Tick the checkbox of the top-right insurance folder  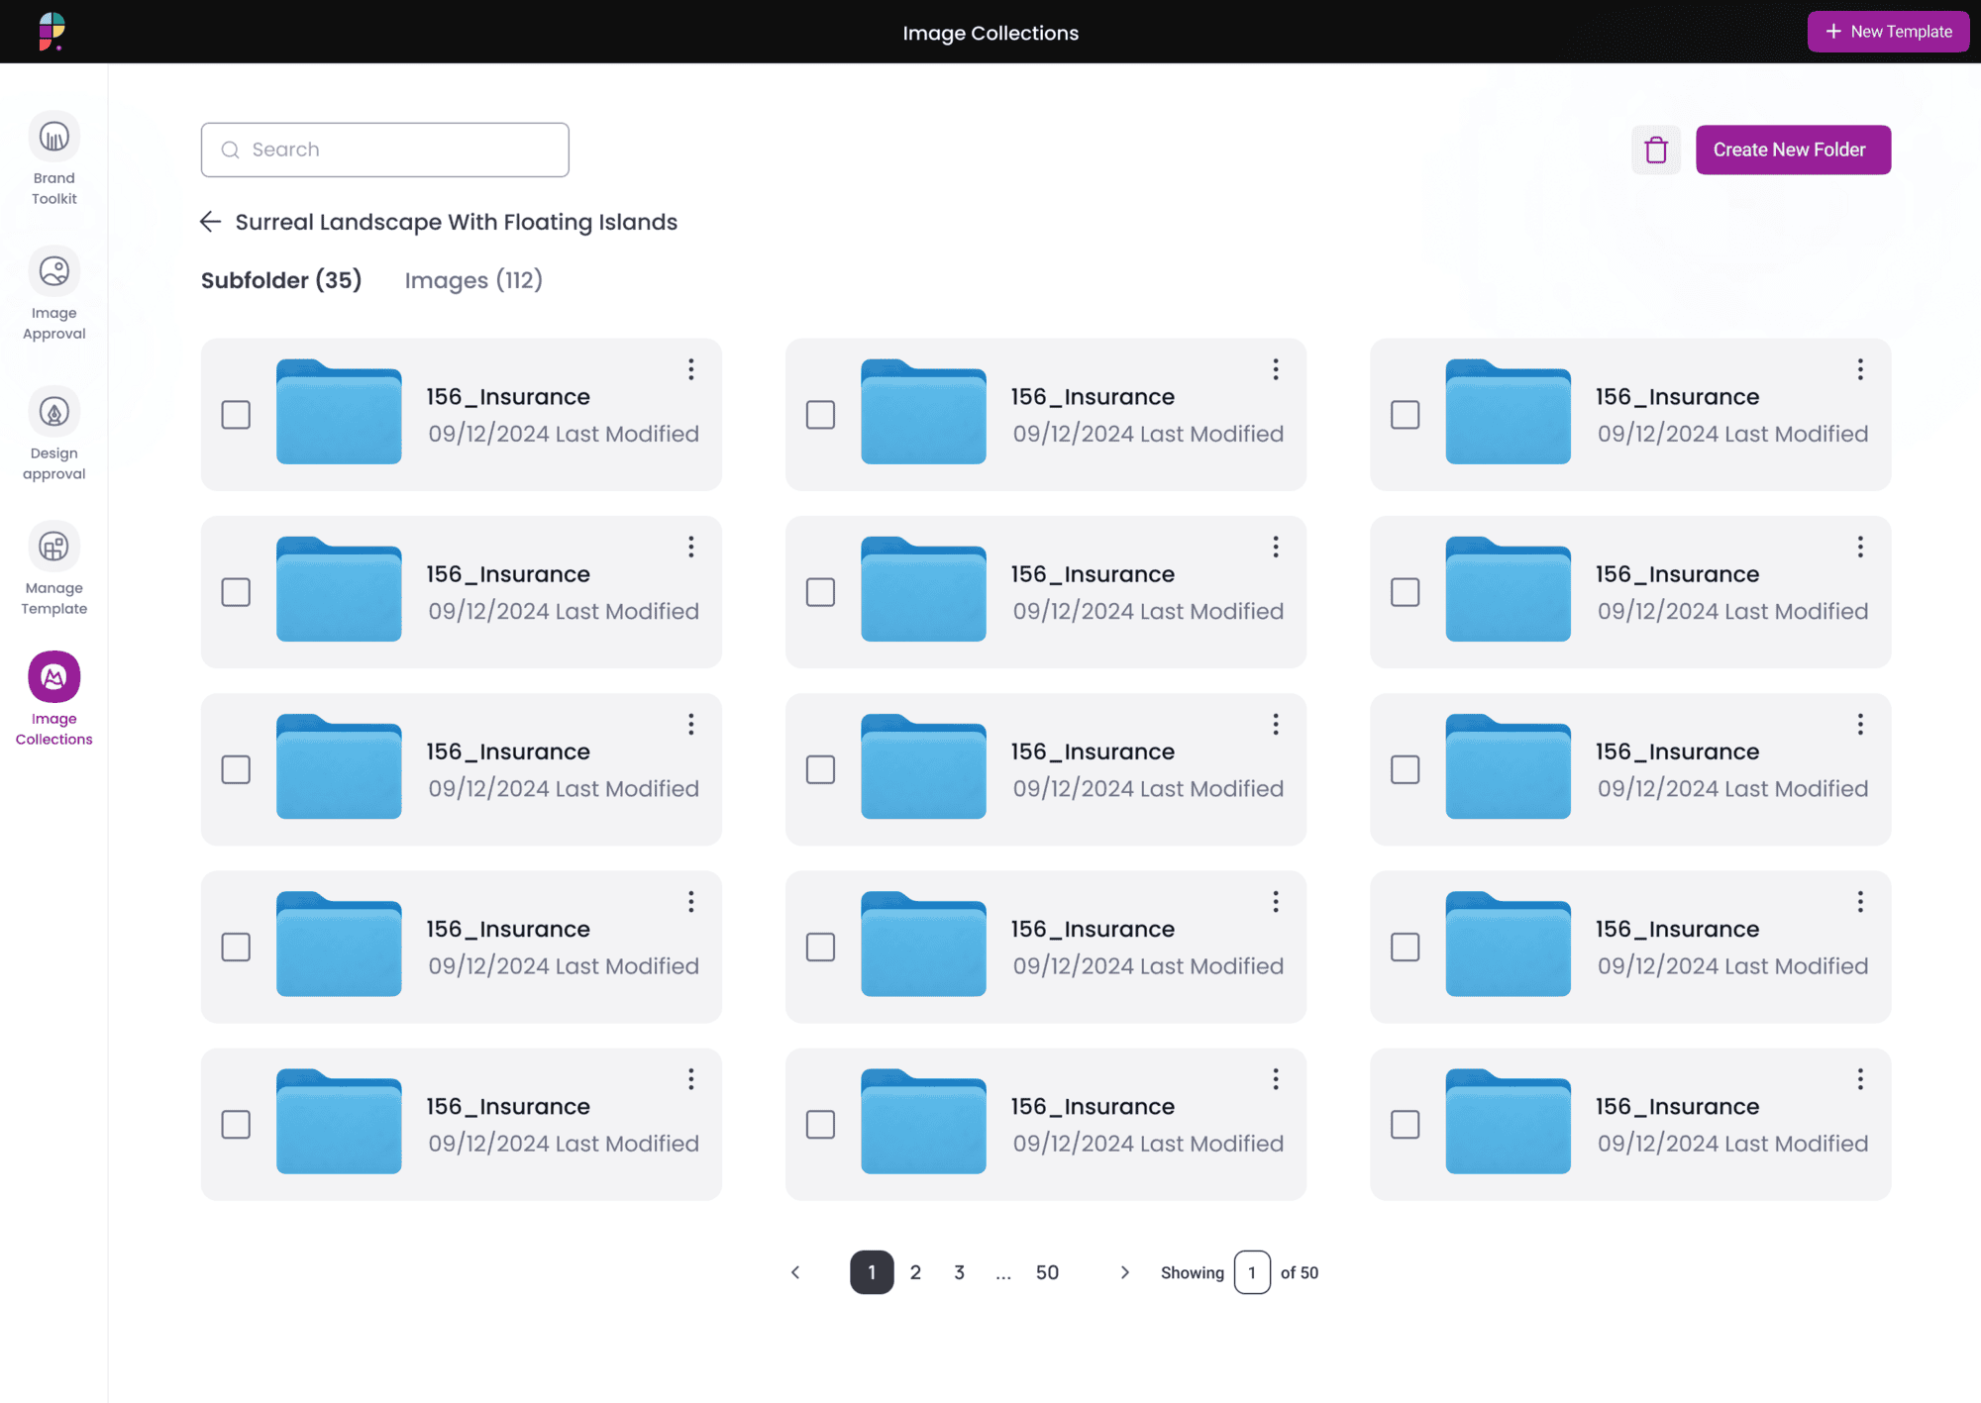click(1405, 415)
